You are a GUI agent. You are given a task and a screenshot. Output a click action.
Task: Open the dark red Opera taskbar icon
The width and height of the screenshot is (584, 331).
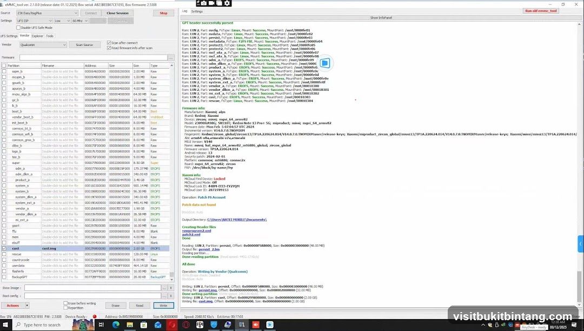185,325
